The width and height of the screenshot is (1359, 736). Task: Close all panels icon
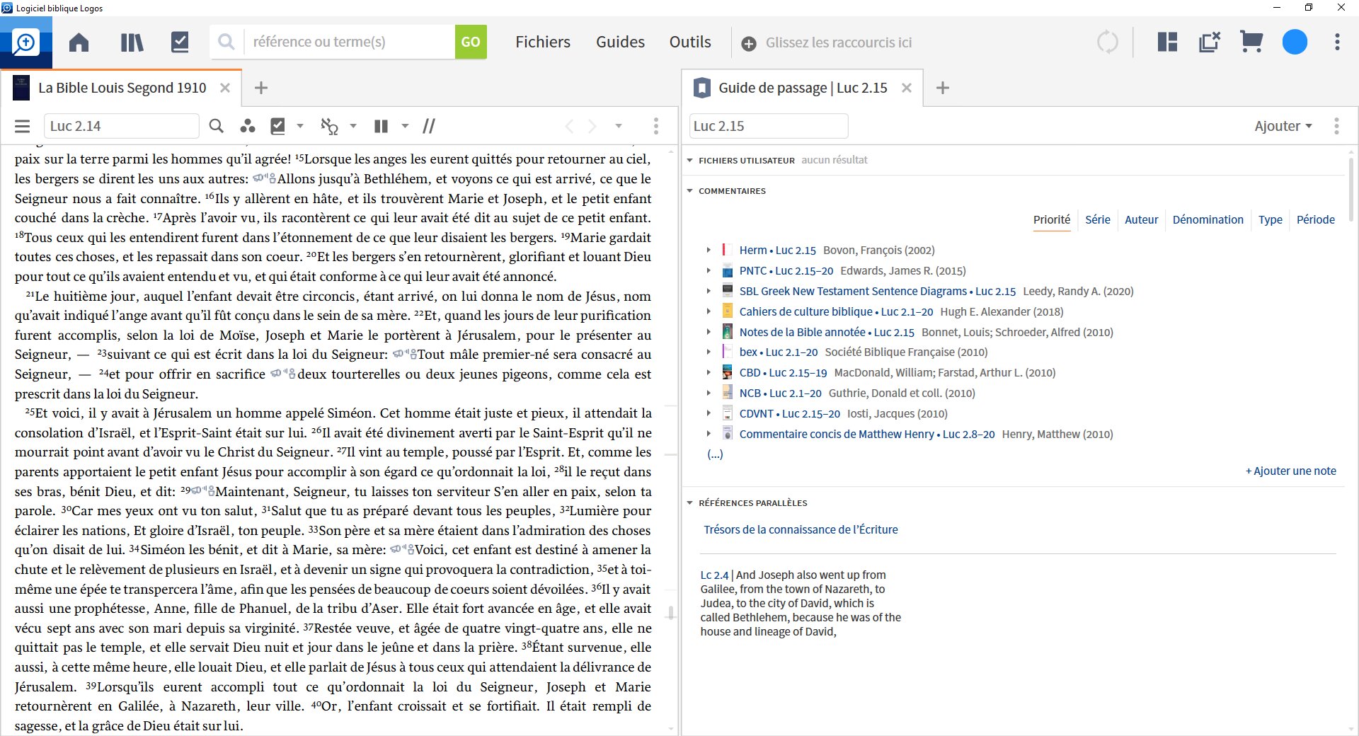point(1210,42)
